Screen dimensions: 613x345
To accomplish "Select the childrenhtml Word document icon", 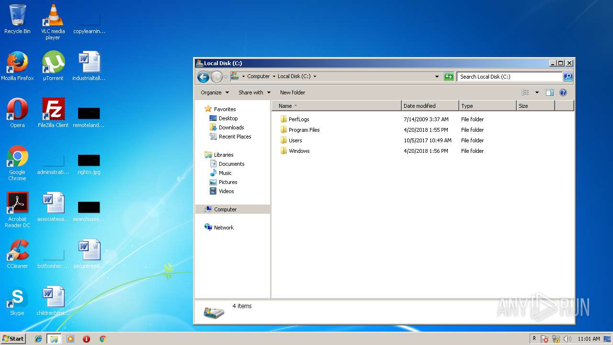I will tap(53, 301).
